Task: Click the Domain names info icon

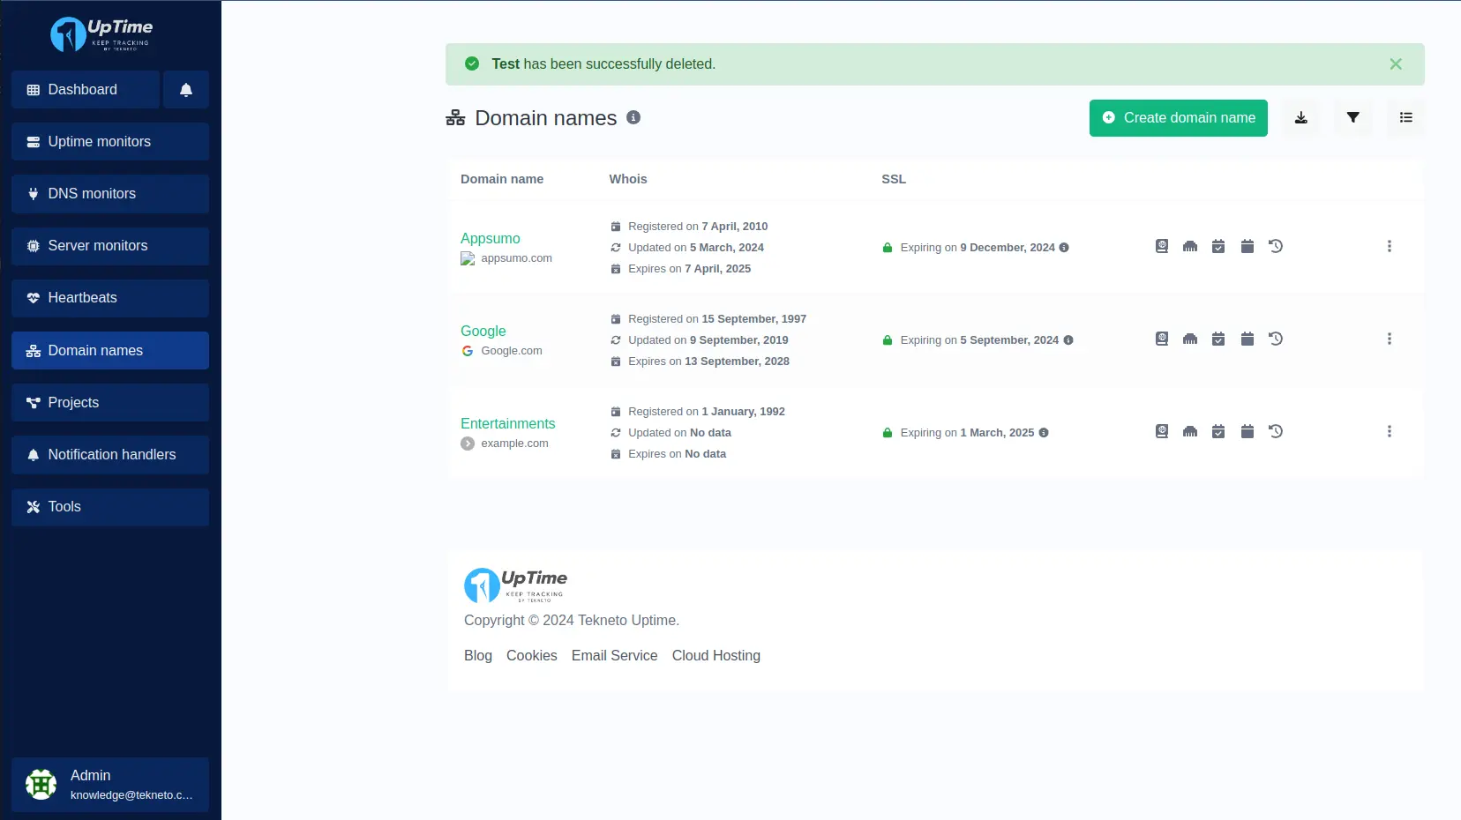Action: coord(633,117)
